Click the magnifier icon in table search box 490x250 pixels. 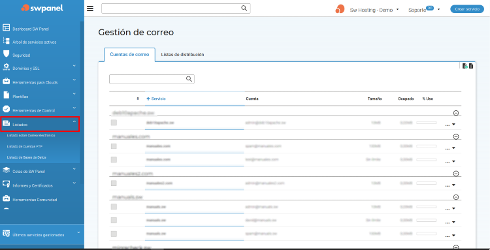[189, 78]
